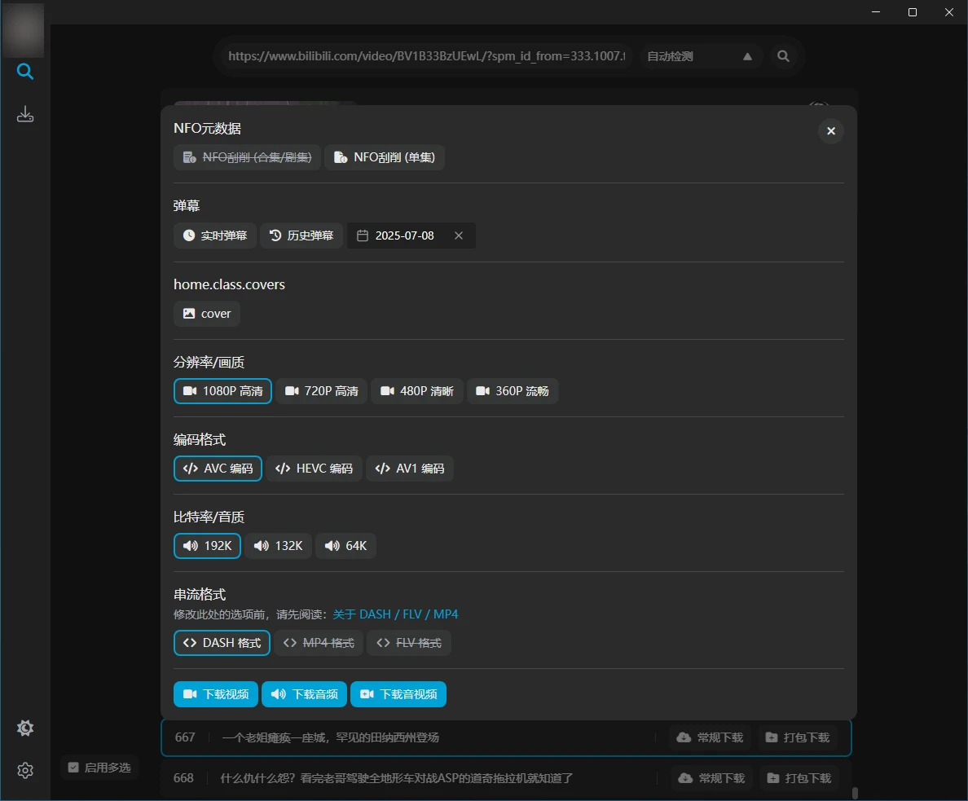Click the video URL input field
968x801 pixels.
click(424, 56)
